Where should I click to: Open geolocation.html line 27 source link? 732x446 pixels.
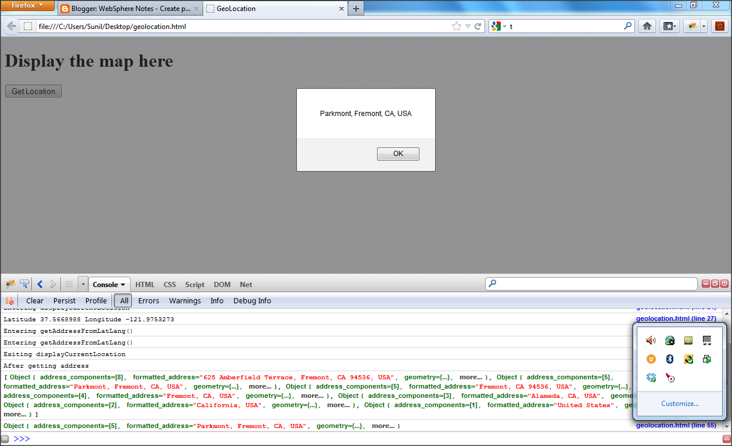point(676,318)
